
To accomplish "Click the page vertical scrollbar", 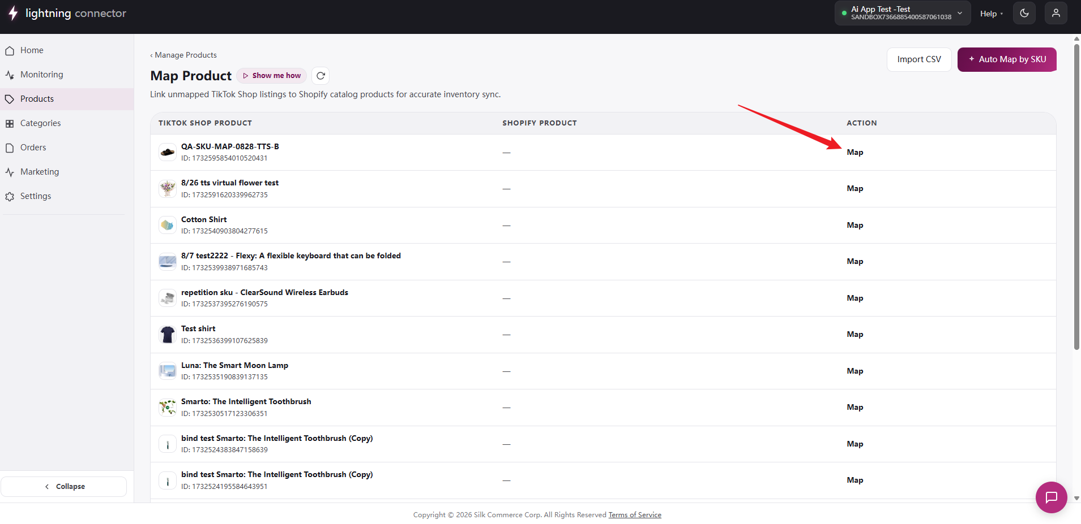I will [1076, 197].
